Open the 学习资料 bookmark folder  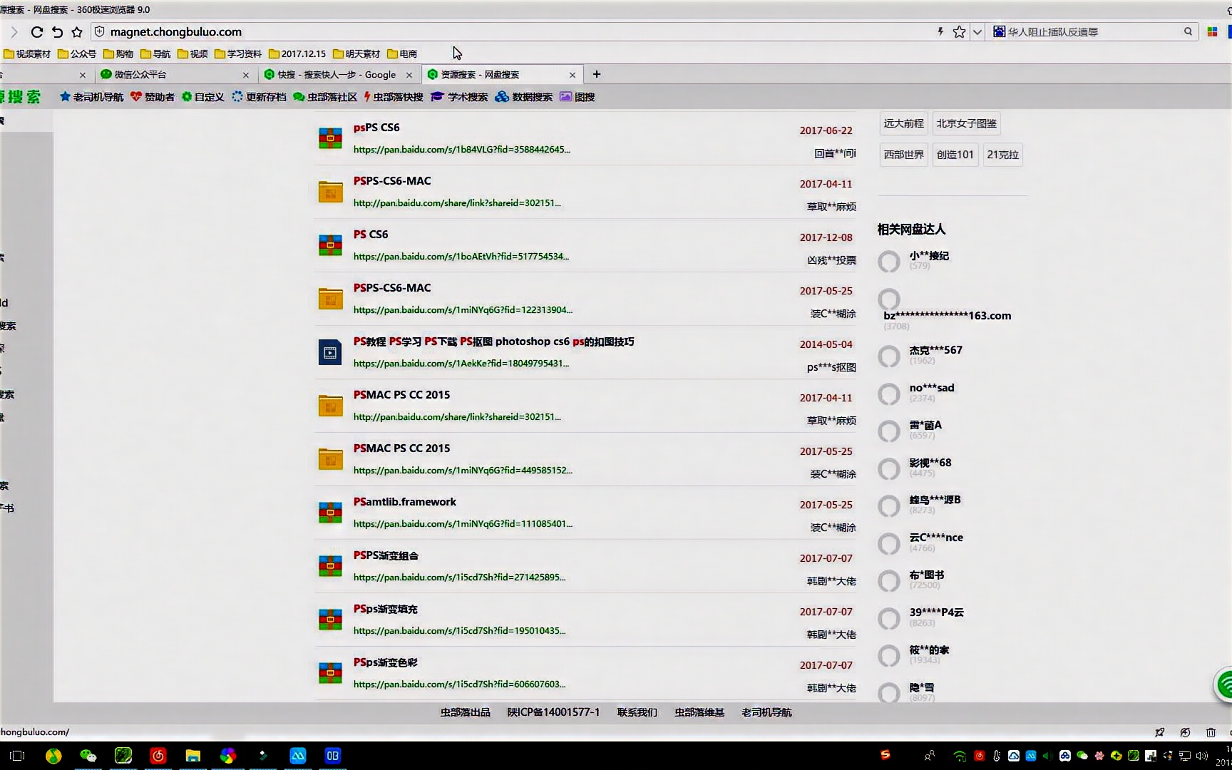(238, 53)
